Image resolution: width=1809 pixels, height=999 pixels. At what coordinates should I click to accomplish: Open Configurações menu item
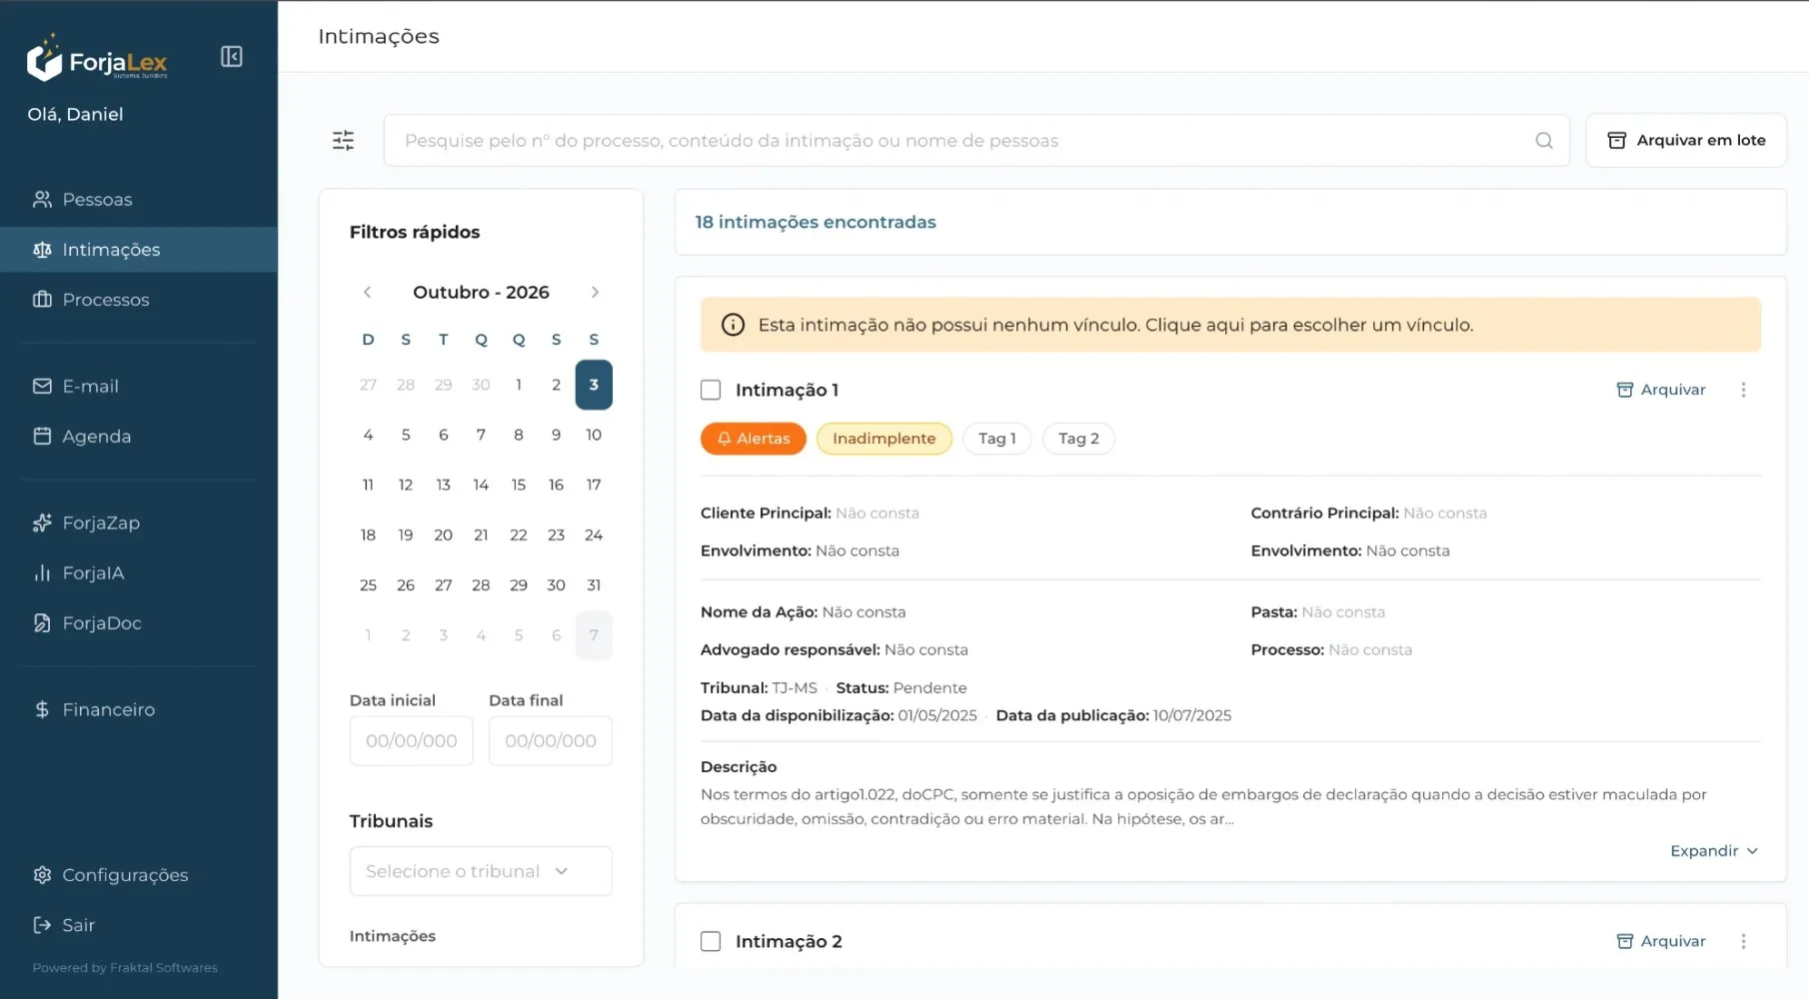click(x=139, y=875)
